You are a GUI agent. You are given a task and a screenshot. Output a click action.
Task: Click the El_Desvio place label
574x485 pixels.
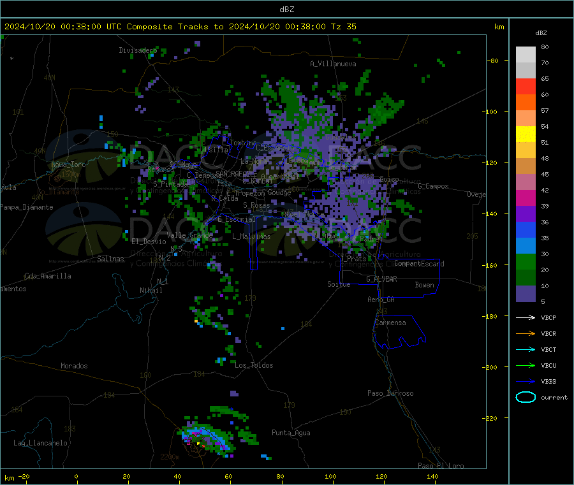pyautogui.click(x=149, y=242)
